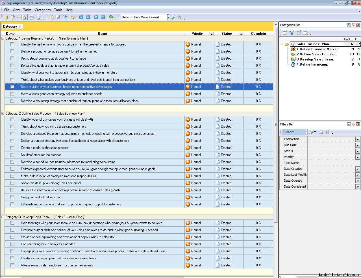
Task: Pin the Categories Bar panel
Action: (x=353, y=25)
